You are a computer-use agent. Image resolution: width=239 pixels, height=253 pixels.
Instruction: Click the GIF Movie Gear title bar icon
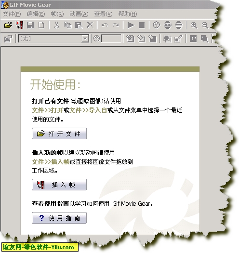click(x=5, y=5)
